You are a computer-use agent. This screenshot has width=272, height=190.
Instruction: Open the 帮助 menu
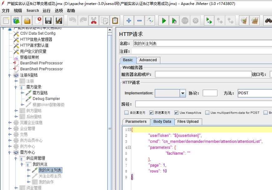[71, 11]
